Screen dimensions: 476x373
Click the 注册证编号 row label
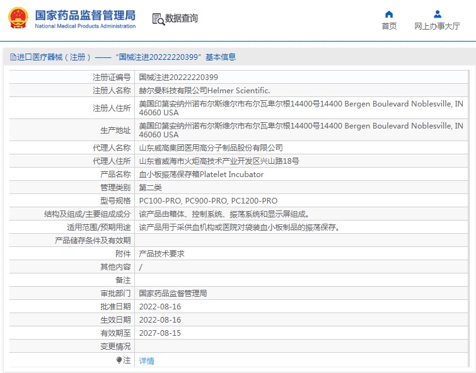coord(112,77)
